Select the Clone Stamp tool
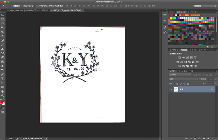 pos(2,49)
